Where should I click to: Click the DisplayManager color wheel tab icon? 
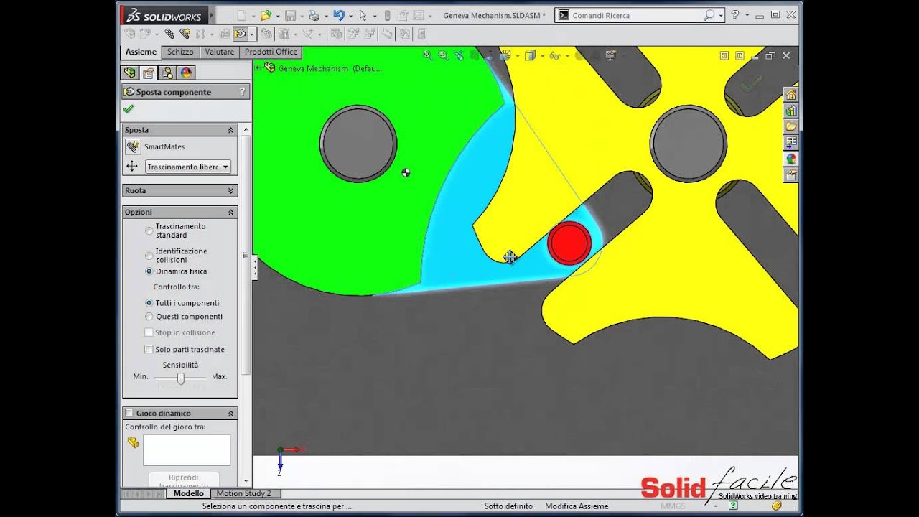[186, 73]
